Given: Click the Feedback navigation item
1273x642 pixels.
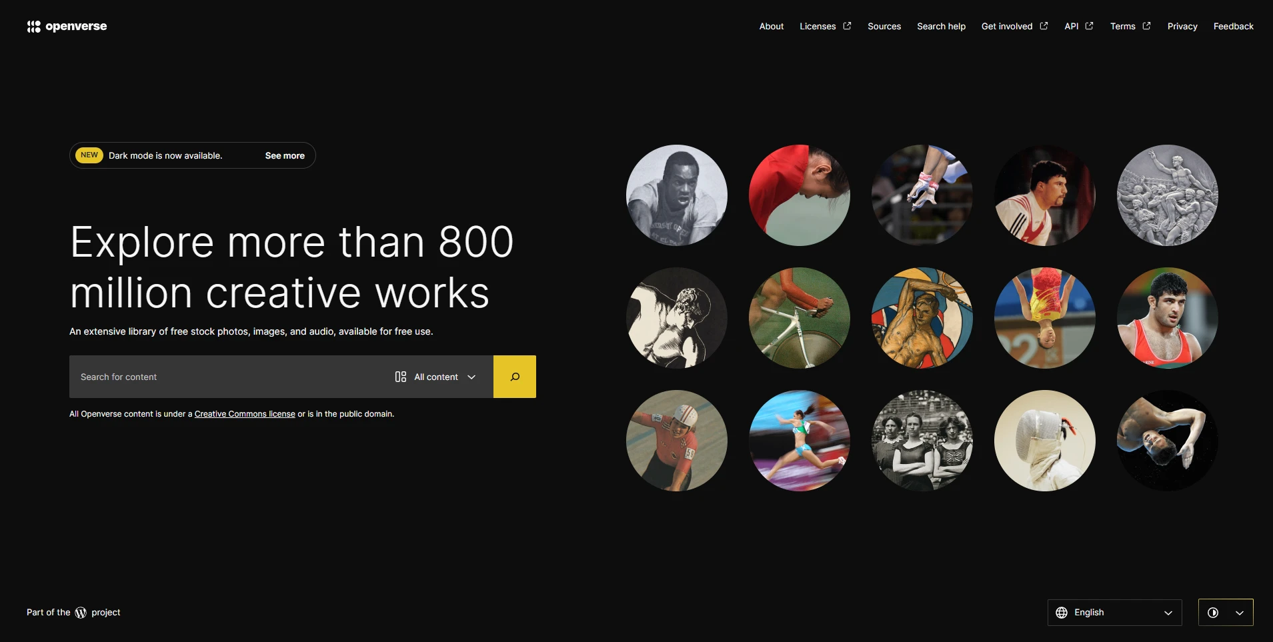Looking at the screenshot, I should [1232, 26].
